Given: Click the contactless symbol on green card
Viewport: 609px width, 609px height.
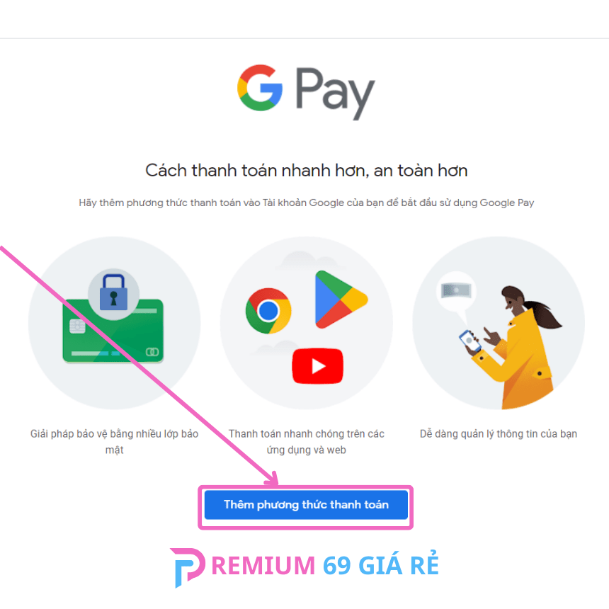Looking at the screenshot, I should 152,352.
